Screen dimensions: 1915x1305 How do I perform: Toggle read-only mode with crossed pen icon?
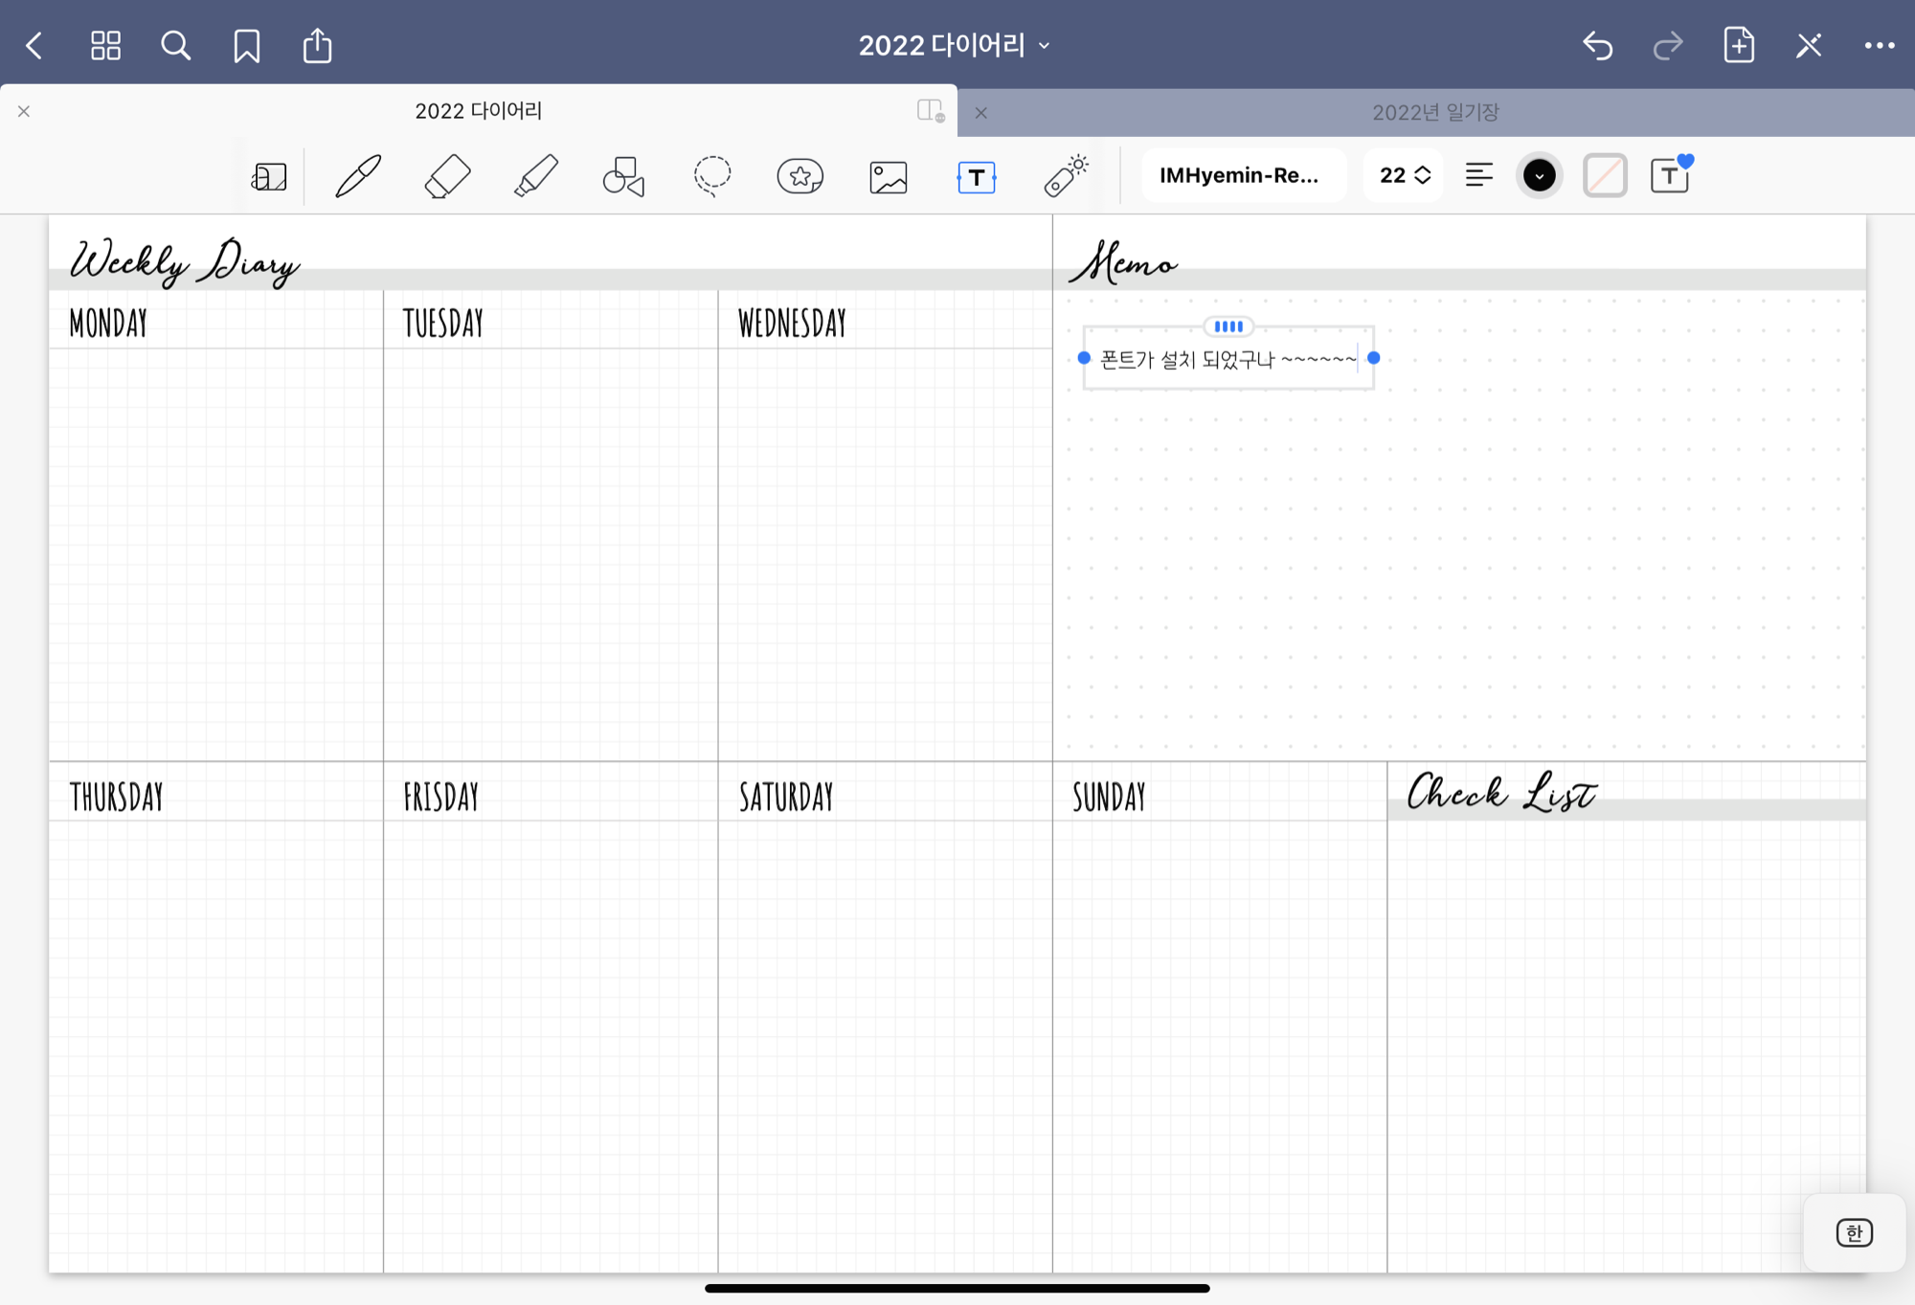coord(1809,45)
